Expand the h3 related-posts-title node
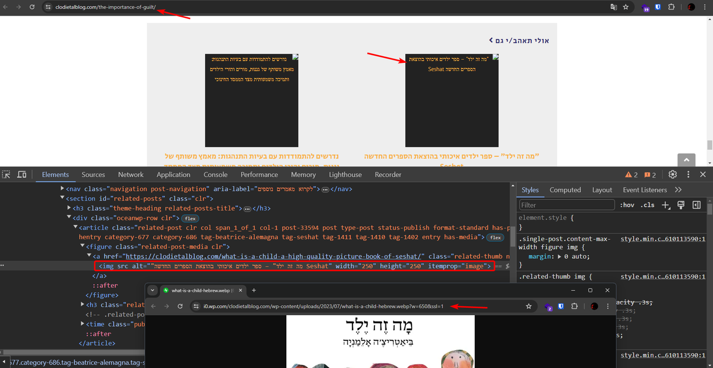The image size is (713, 368). click(x=69, y=208)
